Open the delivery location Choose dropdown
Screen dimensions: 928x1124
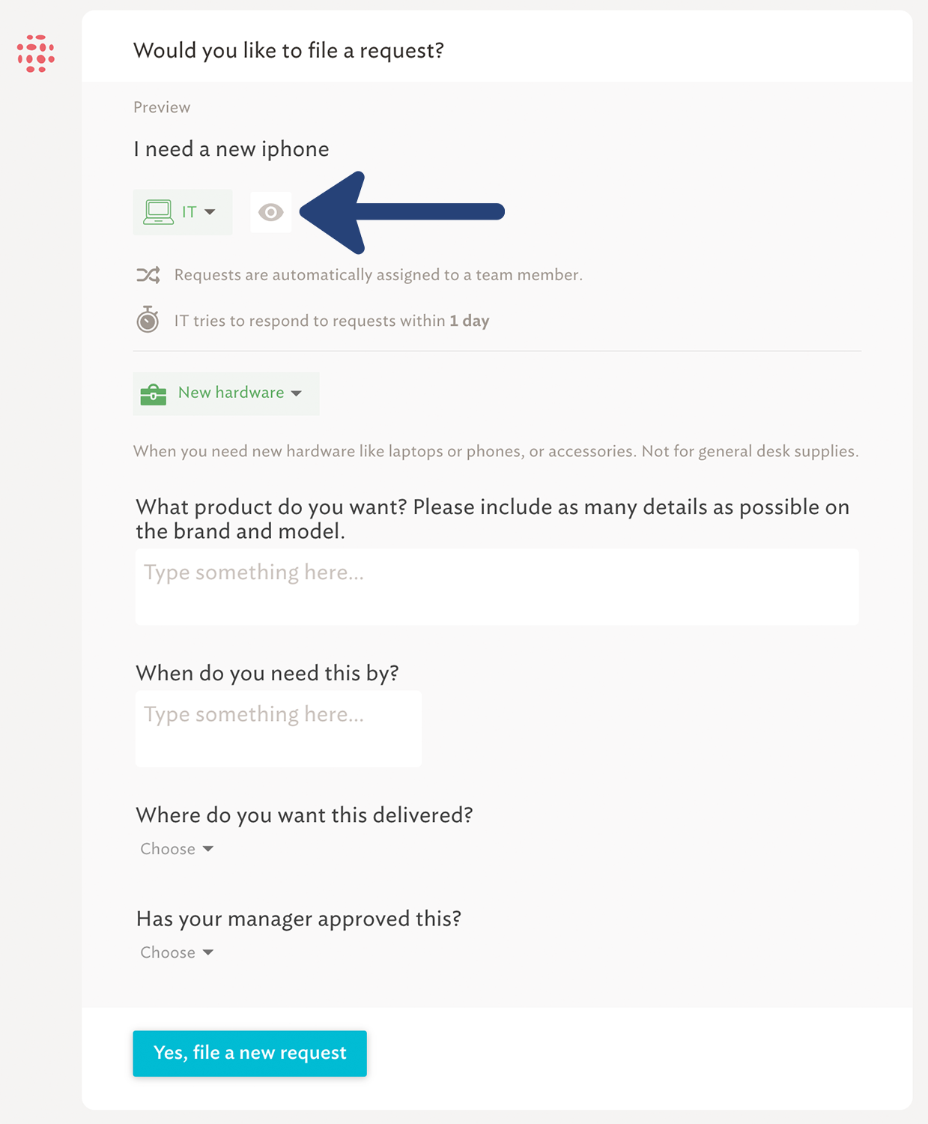click(x=177, y=849)
